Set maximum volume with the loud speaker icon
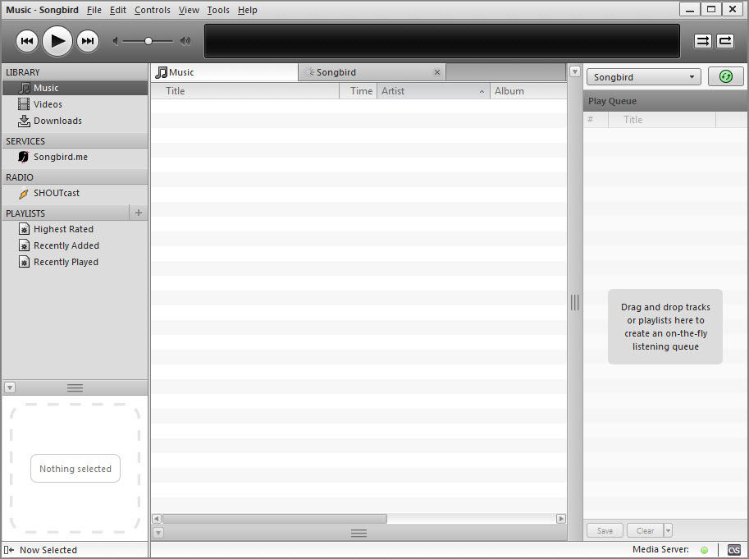This screenshot has height=559, width=749. tap(185, 41)
